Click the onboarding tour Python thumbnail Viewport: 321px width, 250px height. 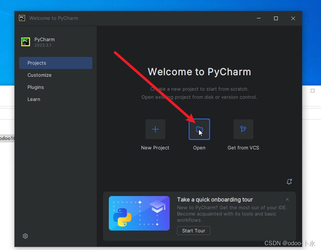click(139, 213)
